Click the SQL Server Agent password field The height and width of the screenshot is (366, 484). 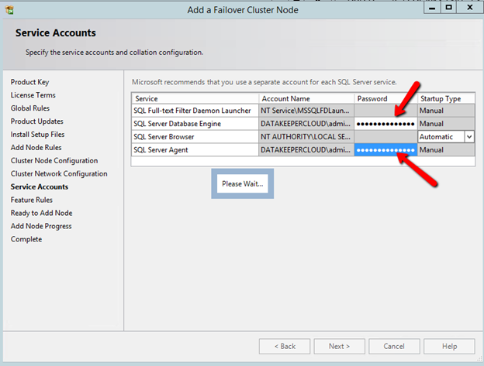pos(385,149)
